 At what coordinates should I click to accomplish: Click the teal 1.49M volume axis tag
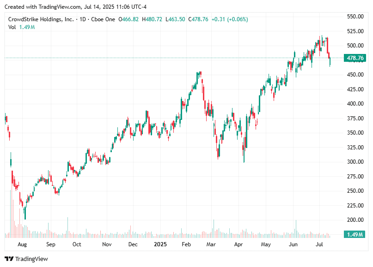(354, 235)
